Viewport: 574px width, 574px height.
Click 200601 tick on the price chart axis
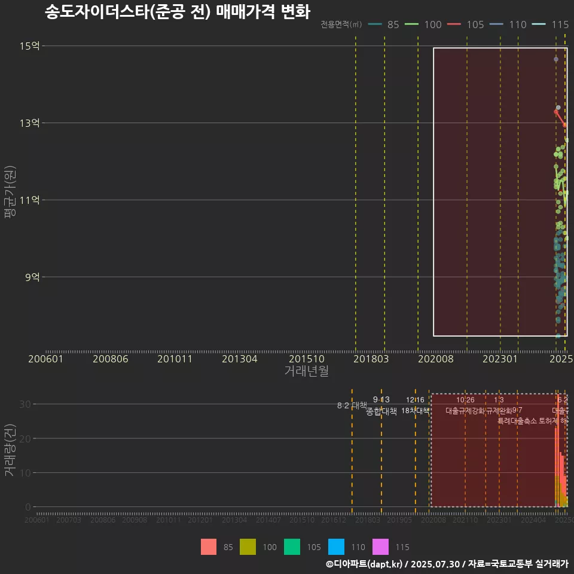pyautogui.click(x=46, y=359)
